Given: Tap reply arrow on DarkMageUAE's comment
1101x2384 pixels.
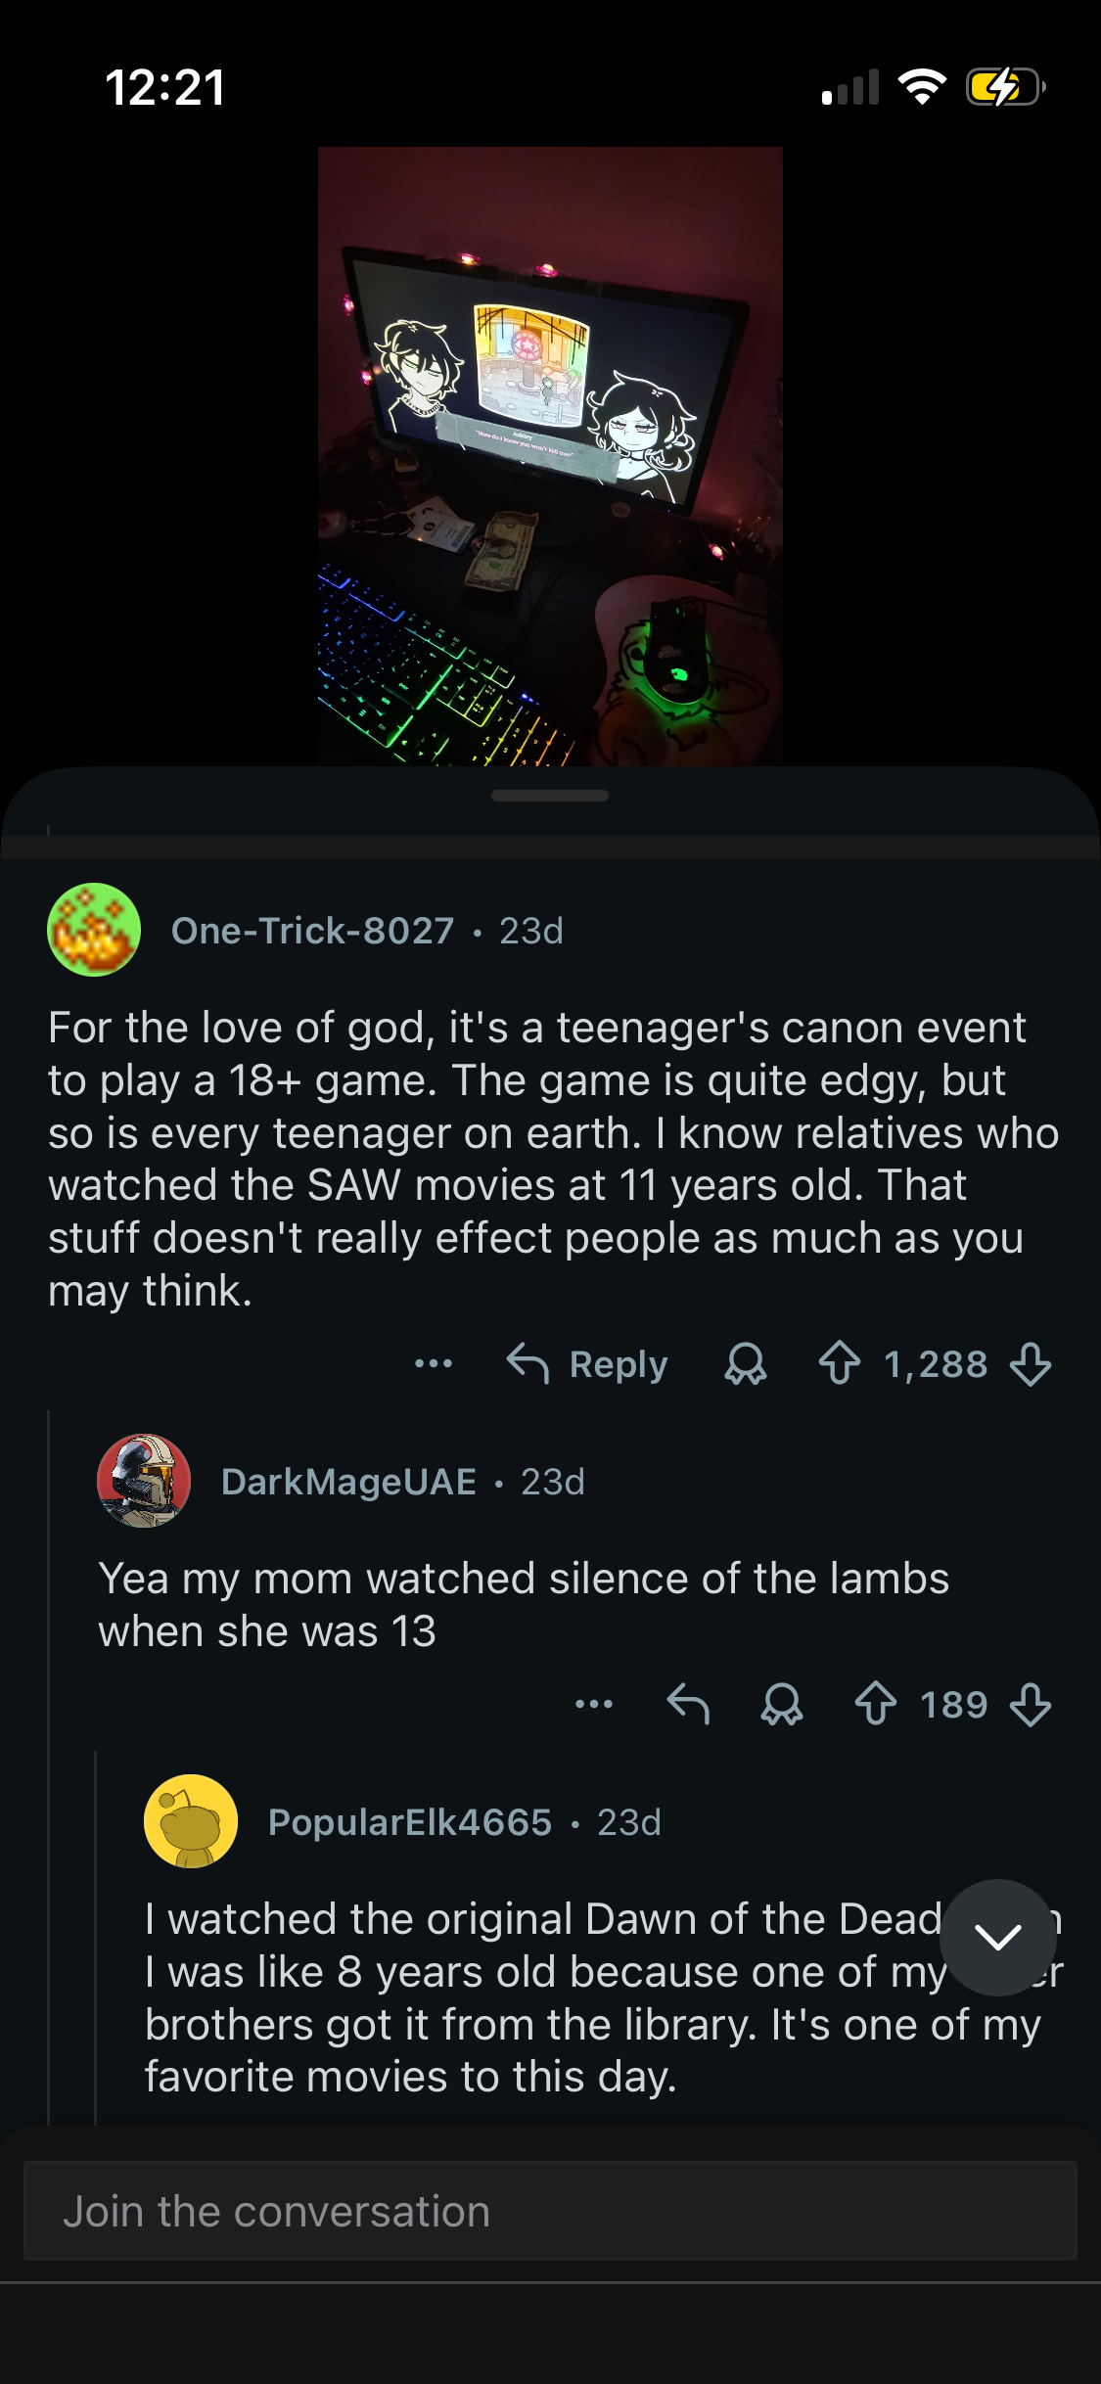Looking at the screenshot, I should [x=687, y=1704].
